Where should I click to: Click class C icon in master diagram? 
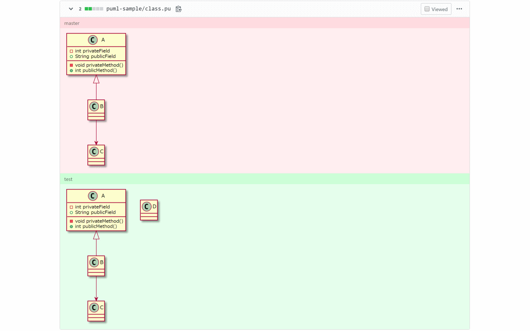(x=94, y=152)
